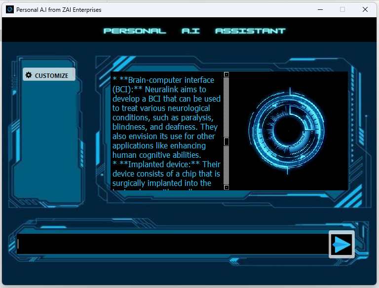The width and height of the screenshot is (379, 288).
Task: Send message with the blue arrow button
Action: click(341, 244)
